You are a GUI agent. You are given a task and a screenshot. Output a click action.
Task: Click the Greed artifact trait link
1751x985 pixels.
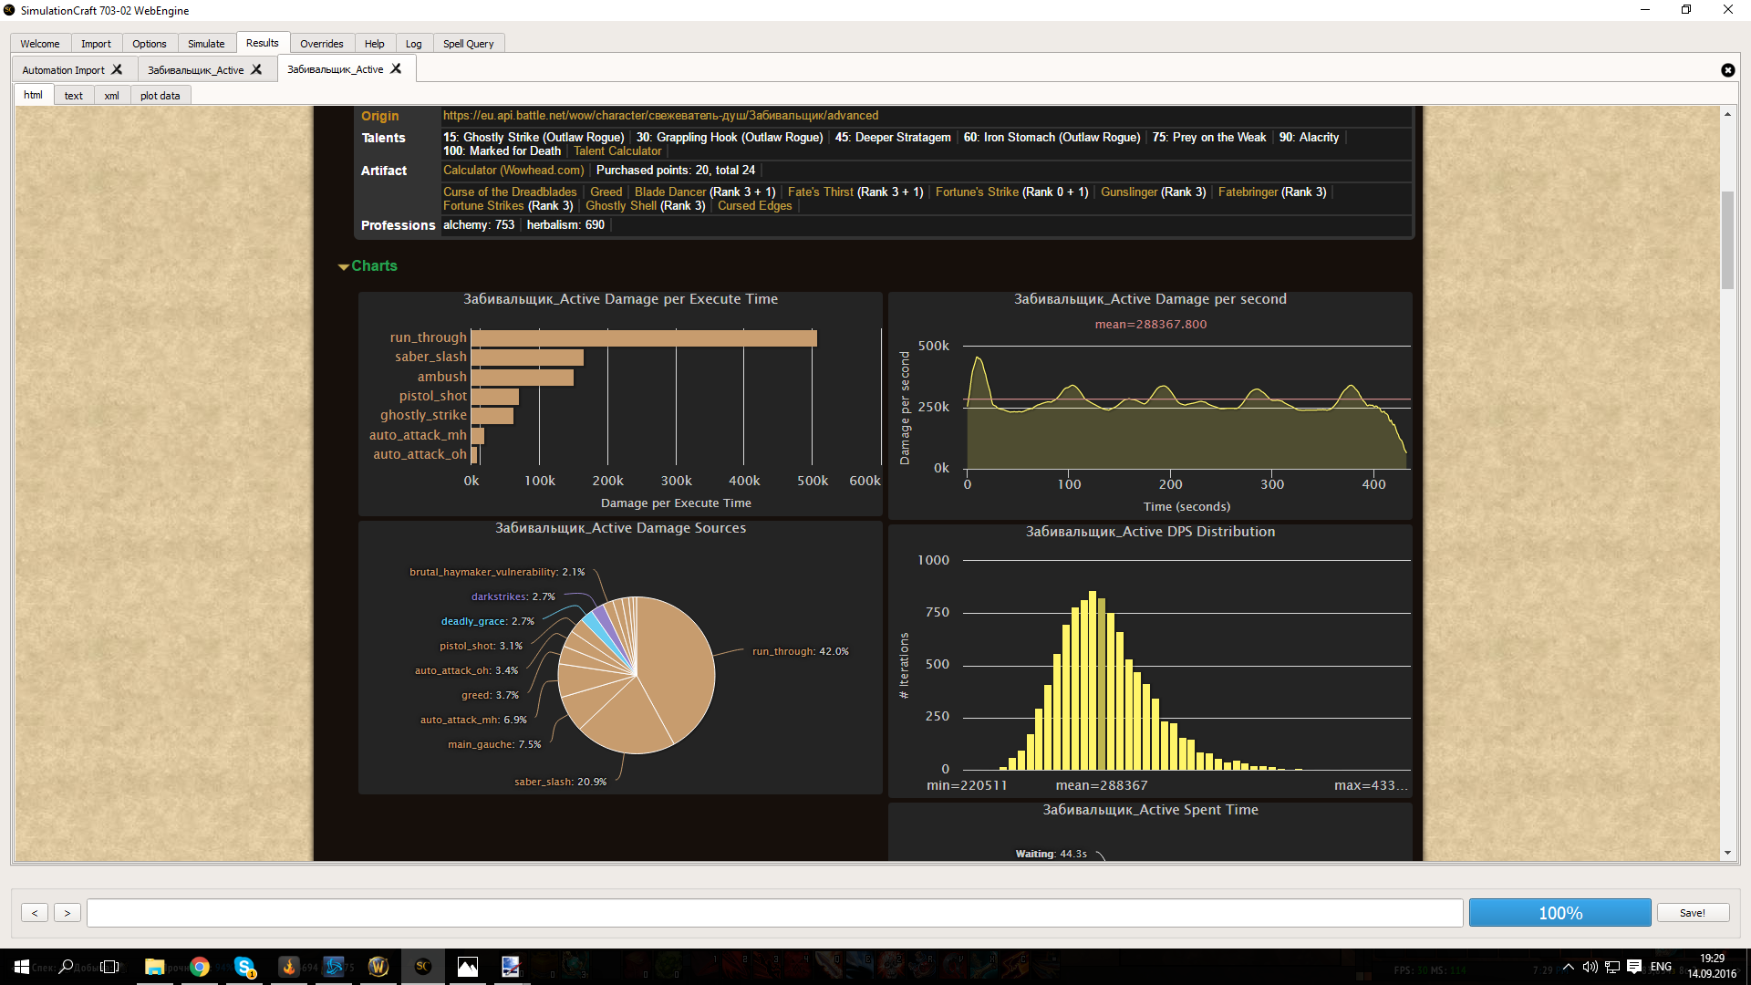click(606, 192)
